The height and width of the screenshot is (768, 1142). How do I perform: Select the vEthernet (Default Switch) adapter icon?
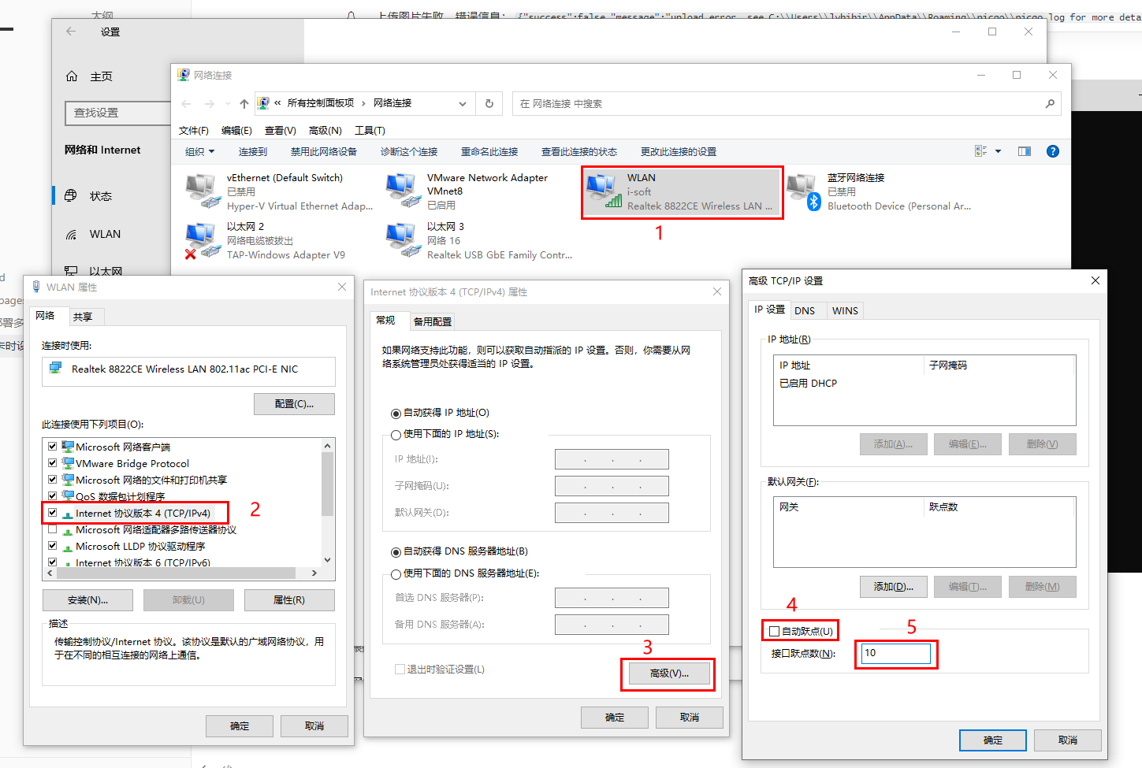click(x=203, y=191)
